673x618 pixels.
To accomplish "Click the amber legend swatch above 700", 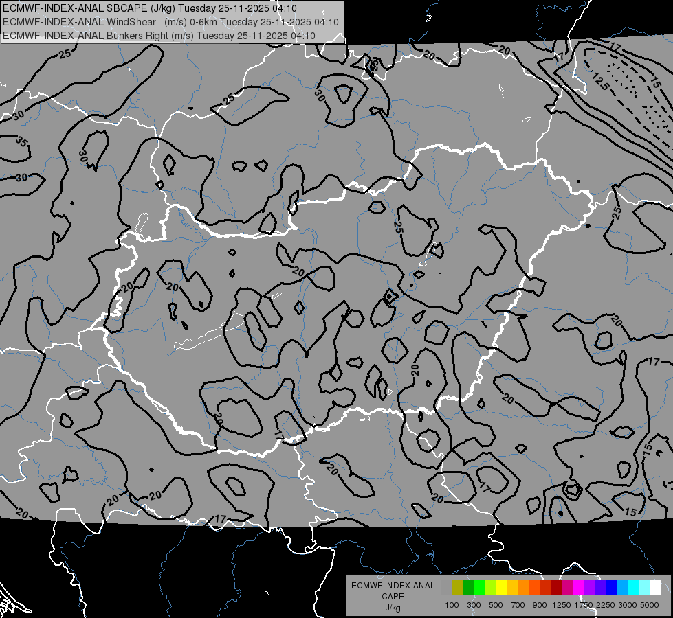I will [x=512, y=587].
